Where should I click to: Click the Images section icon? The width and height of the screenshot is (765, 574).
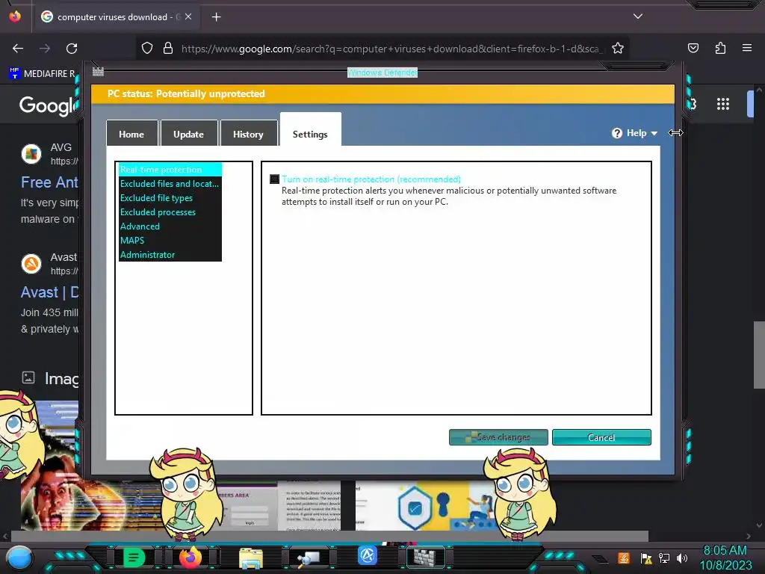click(x=28, y=377)
